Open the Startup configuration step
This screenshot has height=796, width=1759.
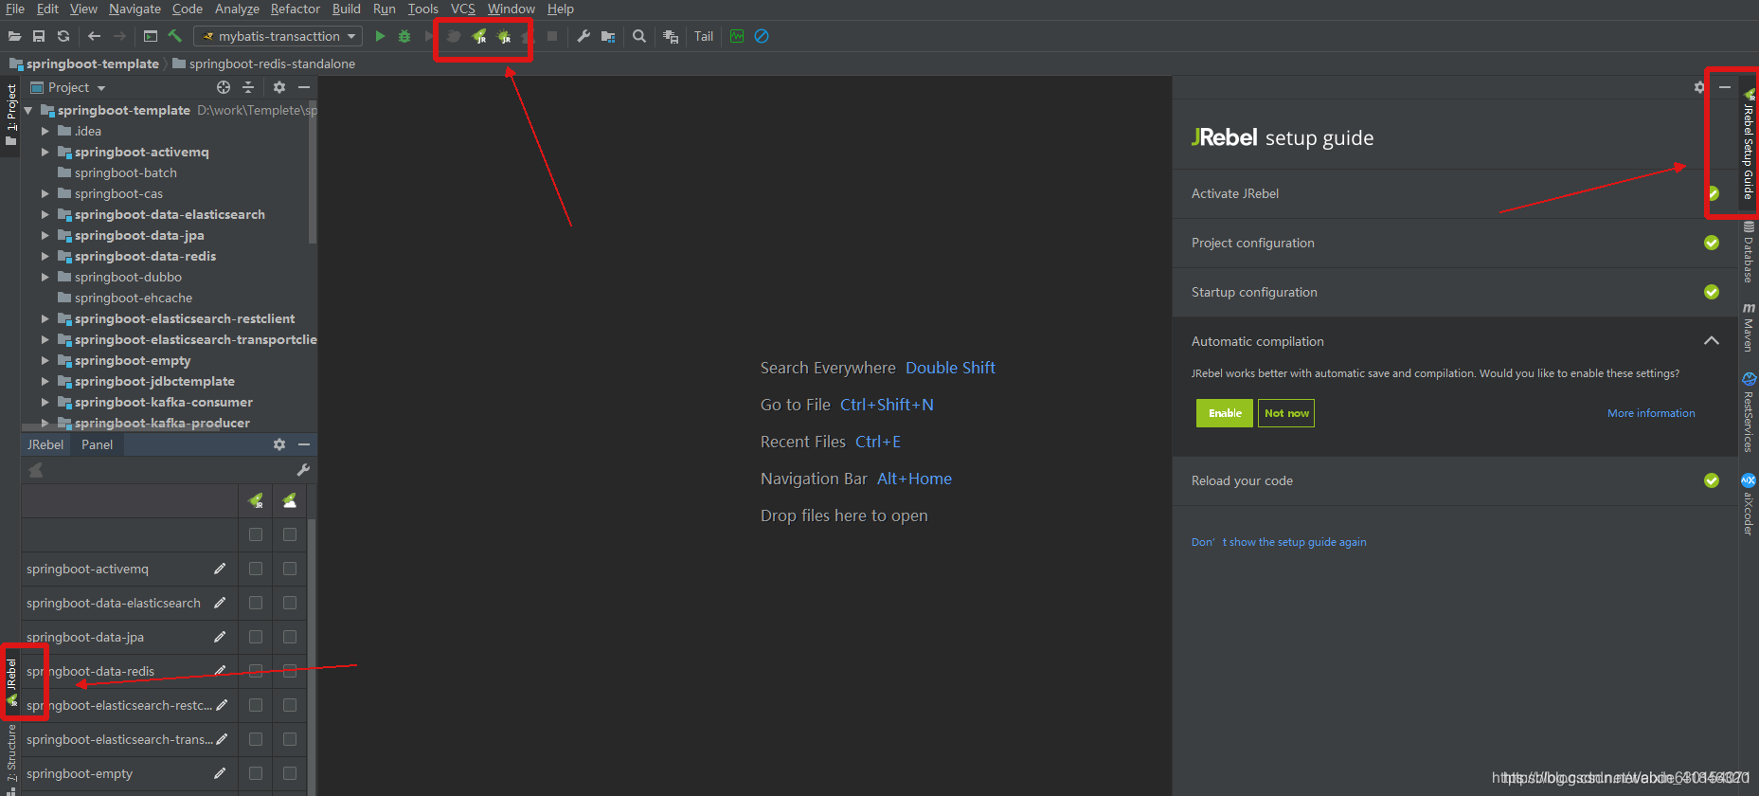1455,292
